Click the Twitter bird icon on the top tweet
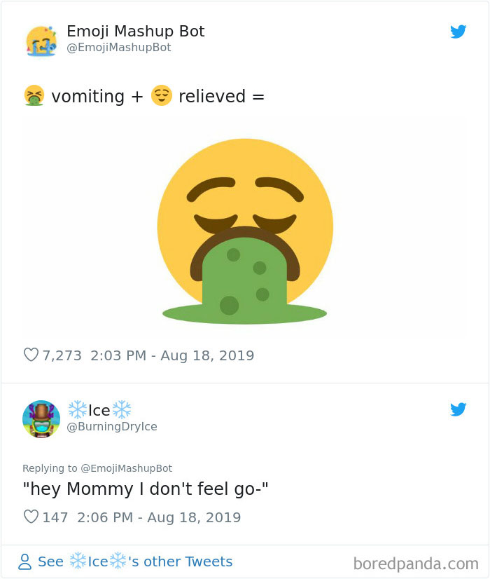490x579 pixels. [459, 32]
